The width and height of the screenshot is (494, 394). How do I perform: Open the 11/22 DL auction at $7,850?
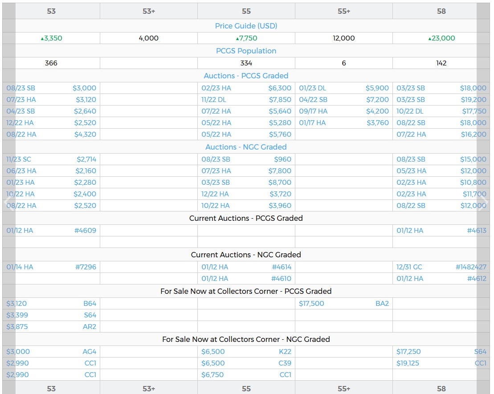point(246,100)
